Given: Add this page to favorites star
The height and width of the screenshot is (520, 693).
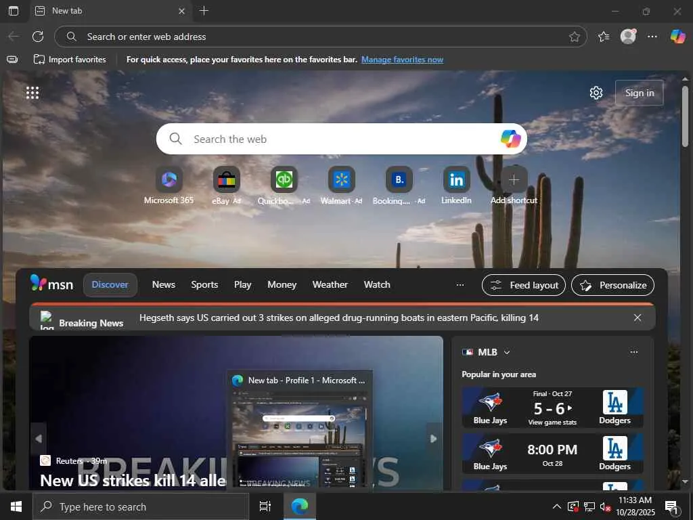Looking at the screenshot, I should pyautogui.click(x=574, y=37).
